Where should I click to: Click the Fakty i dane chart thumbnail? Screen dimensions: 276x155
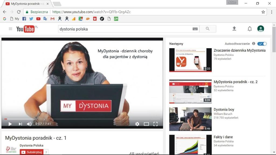coord(191,145)
